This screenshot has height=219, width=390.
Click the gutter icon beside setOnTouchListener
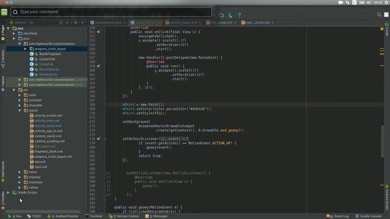(99, 139)
